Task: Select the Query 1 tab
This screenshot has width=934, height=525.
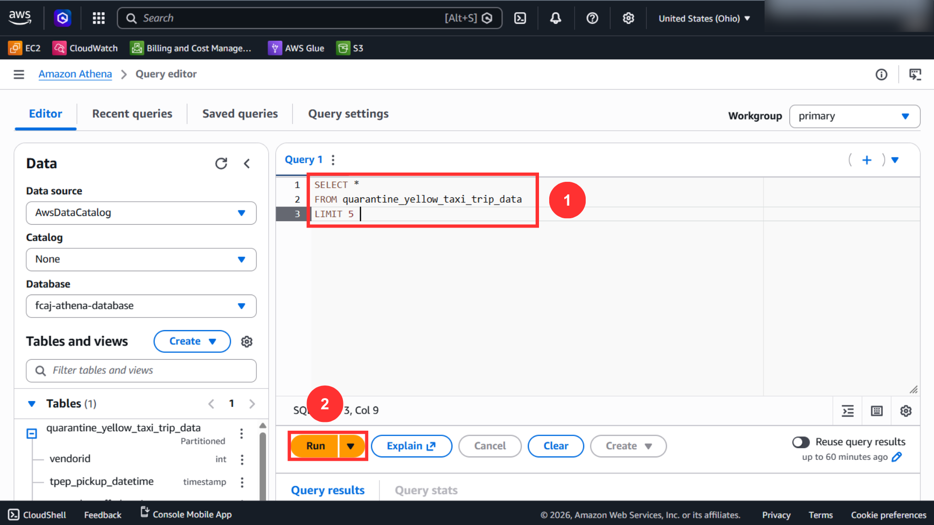Action: tap(304, 160)
